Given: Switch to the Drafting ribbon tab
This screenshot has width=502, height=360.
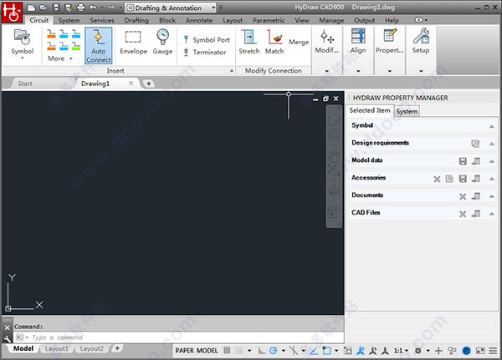Looking at the screenshot, I should pos(136,20).
